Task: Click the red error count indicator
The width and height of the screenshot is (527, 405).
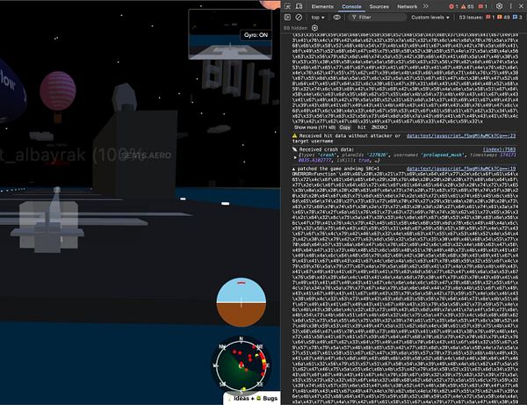Action: tap(454, 6)
